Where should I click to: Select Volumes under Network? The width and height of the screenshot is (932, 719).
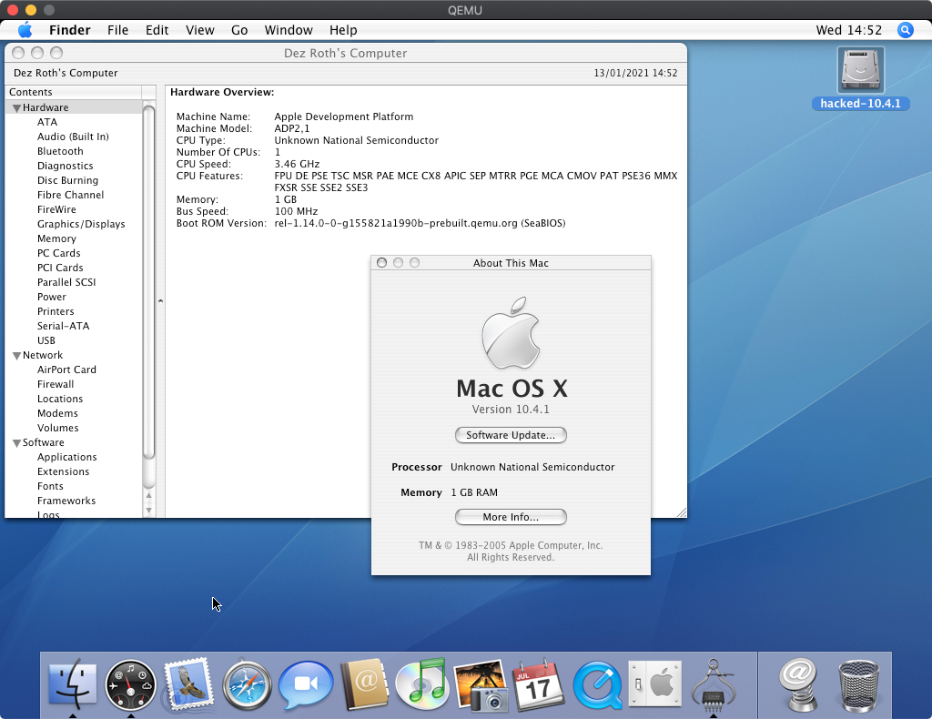[57, 428]
